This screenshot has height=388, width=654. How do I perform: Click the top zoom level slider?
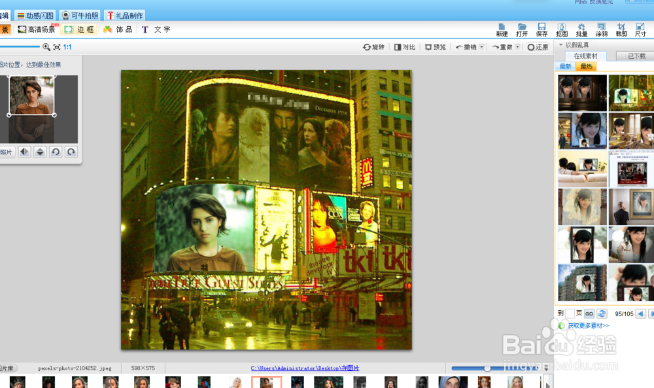(x=20, y=46)
